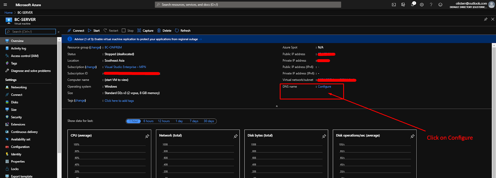The height and width of the screenshot is (178, 496).
Task: Pin the BC-SERVER blade to dashboard
Action: 486,19
